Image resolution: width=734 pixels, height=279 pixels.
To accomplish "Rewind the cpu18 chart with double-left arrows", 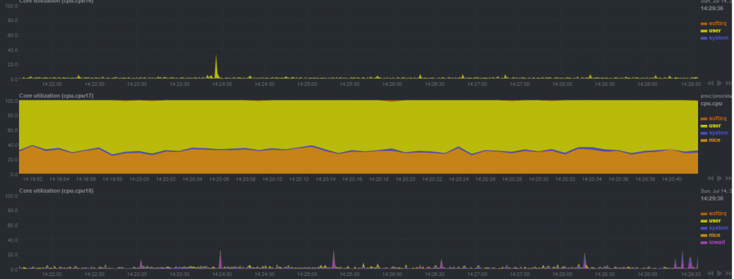I will pyautogui.click(x=710, y=273).
